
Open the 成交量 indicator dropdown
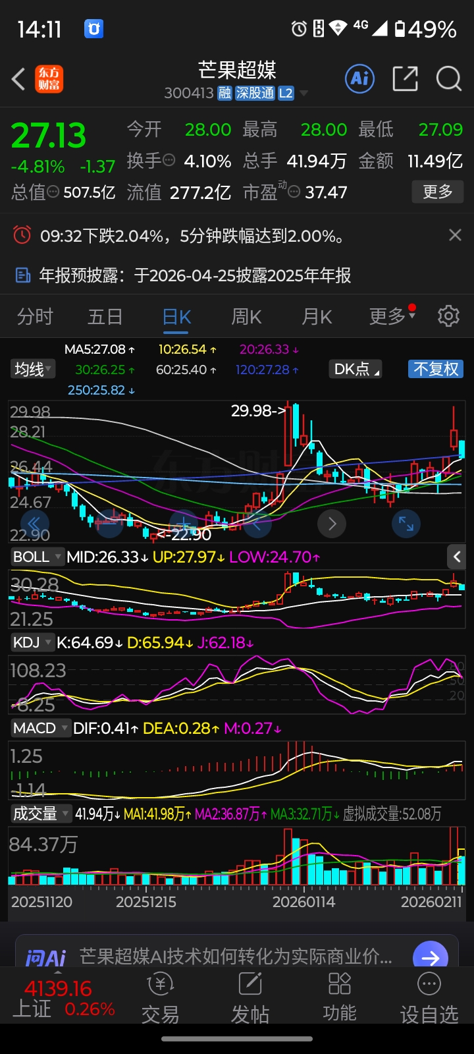(x=41, y=814)
